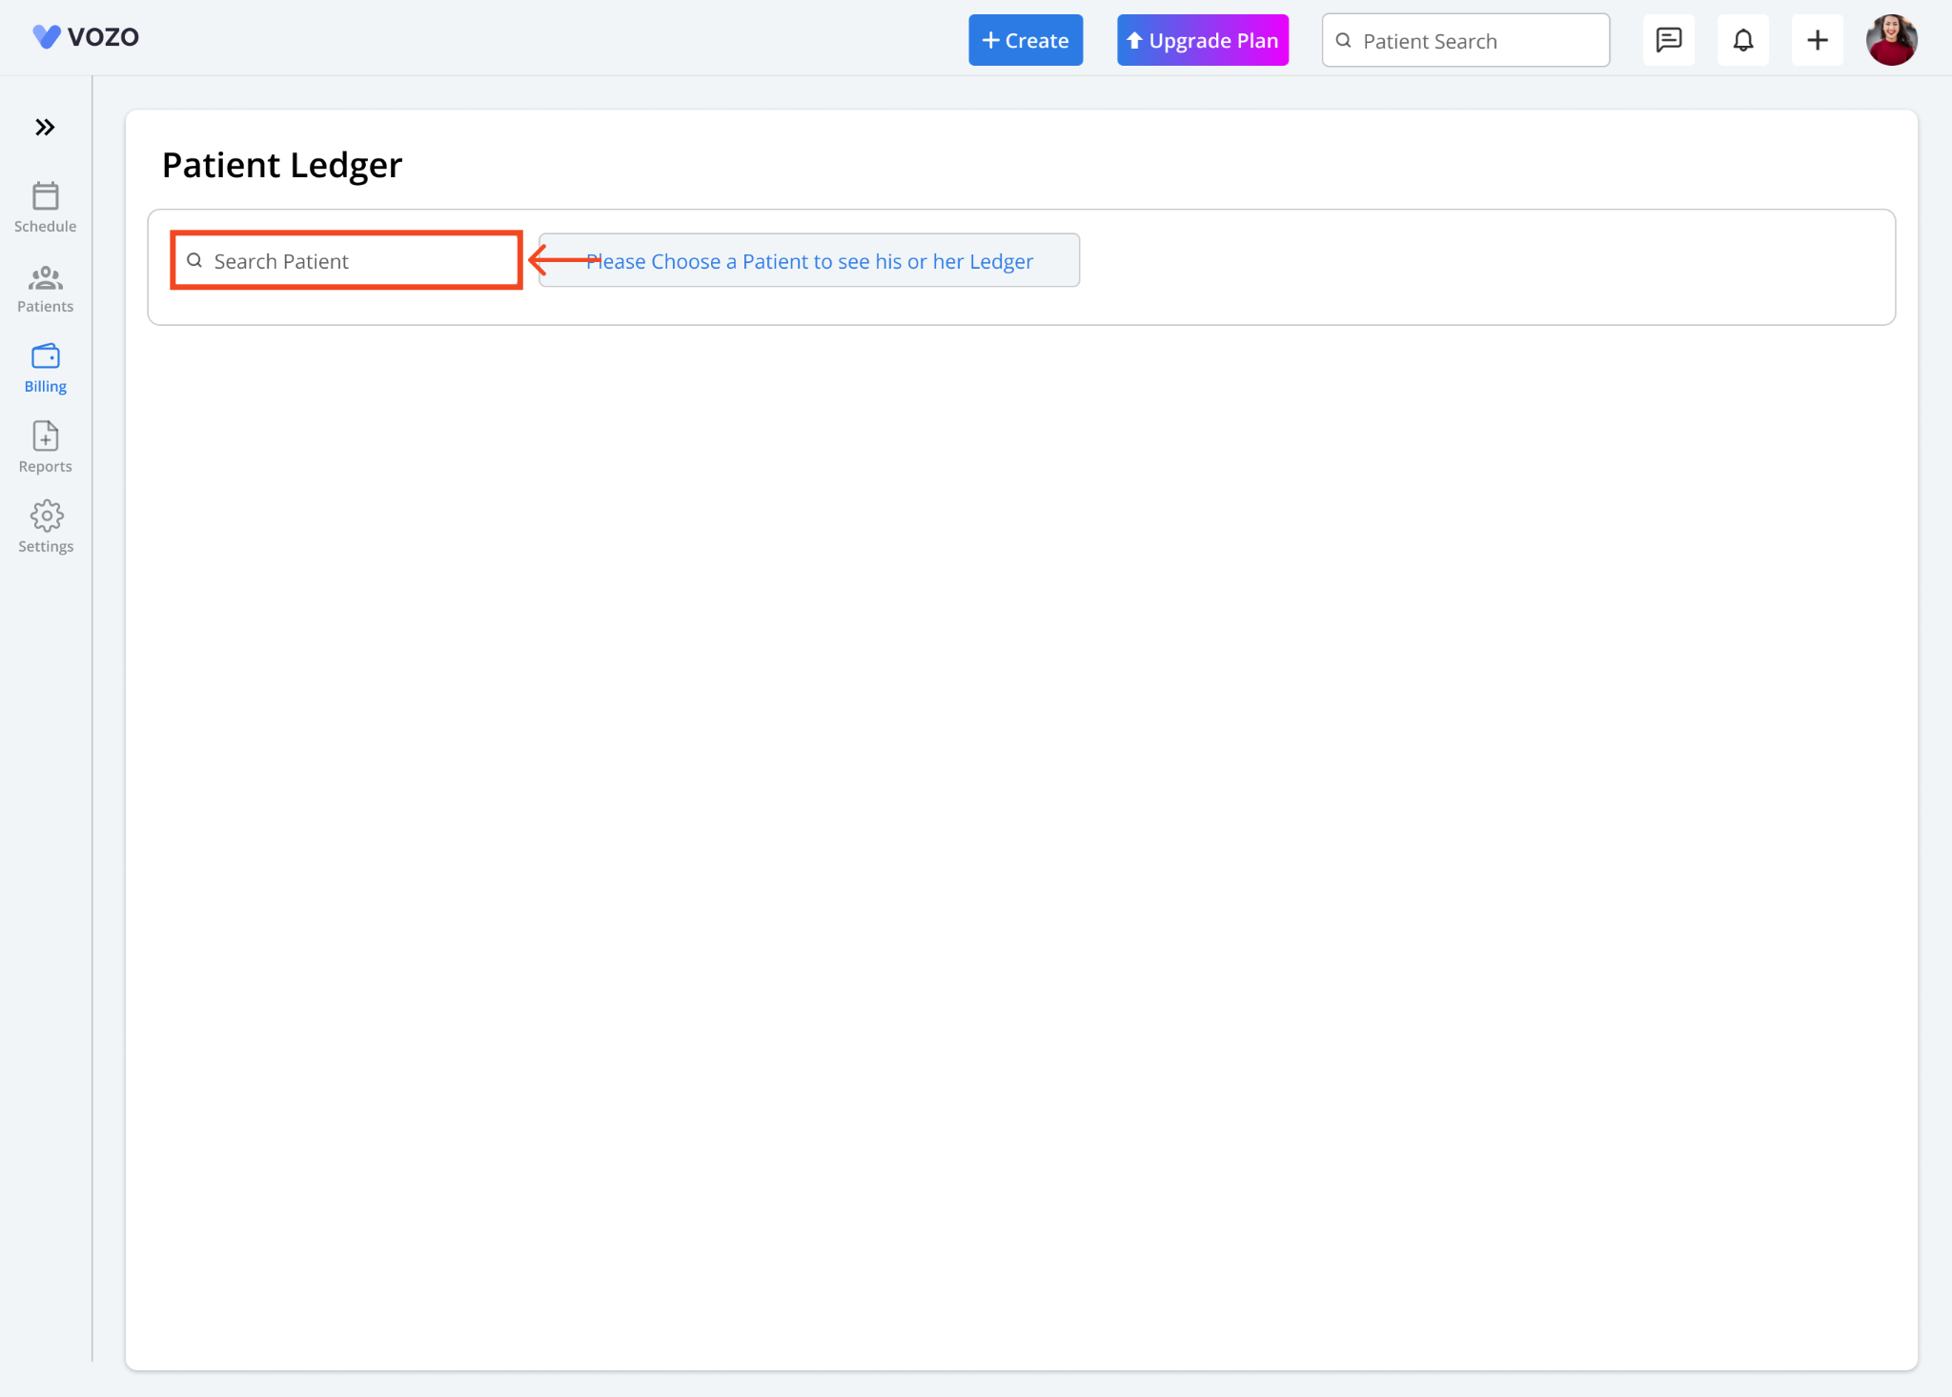This screenshot has height=1397, width=1952.
Task: Expand the navigation chevron arrows
Action: (46, 127)
